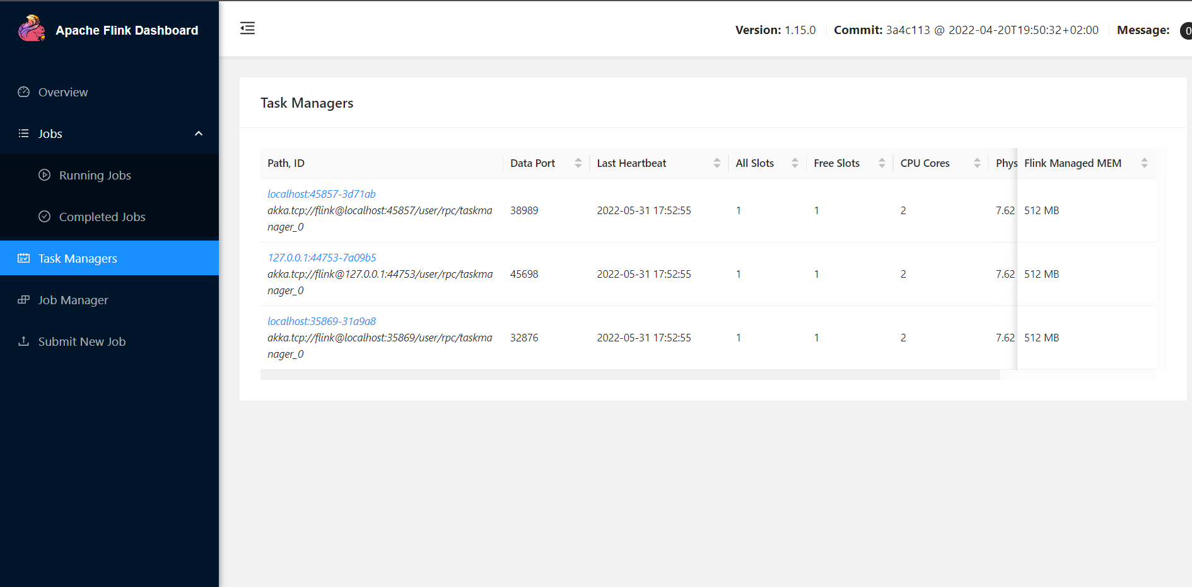The image size is (1192, 587).
Task: Open the Job Manager page
Action: coord(109,300)
